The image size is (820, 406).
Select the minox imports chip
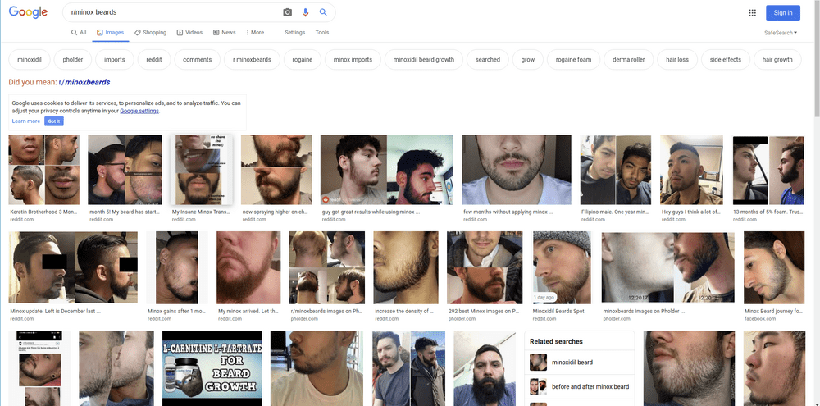[353, 60]
